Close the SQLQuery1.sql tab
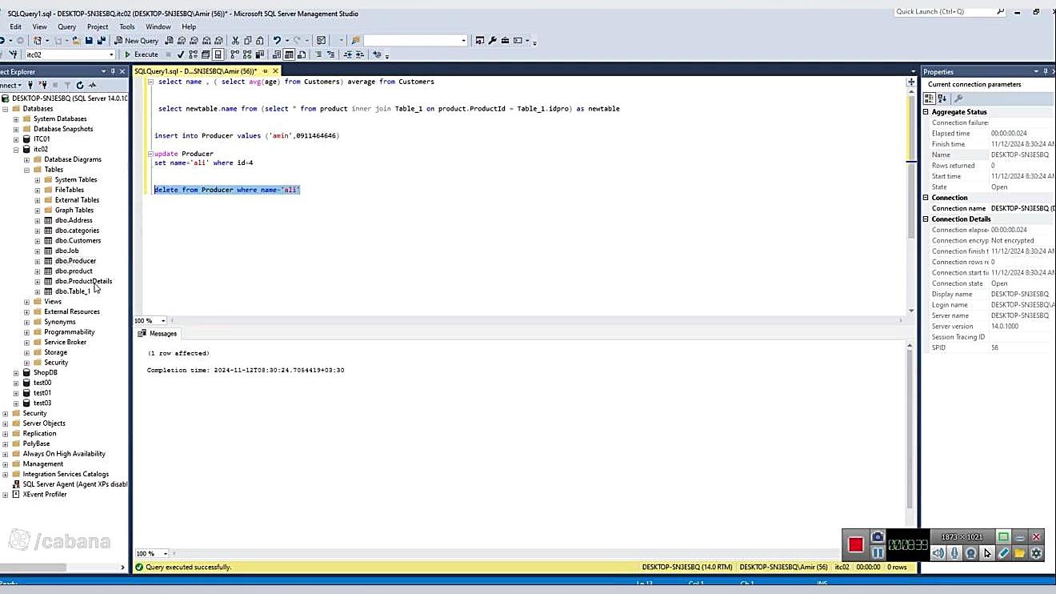The height and width of the screenshot is (594, 1056). 275,71
